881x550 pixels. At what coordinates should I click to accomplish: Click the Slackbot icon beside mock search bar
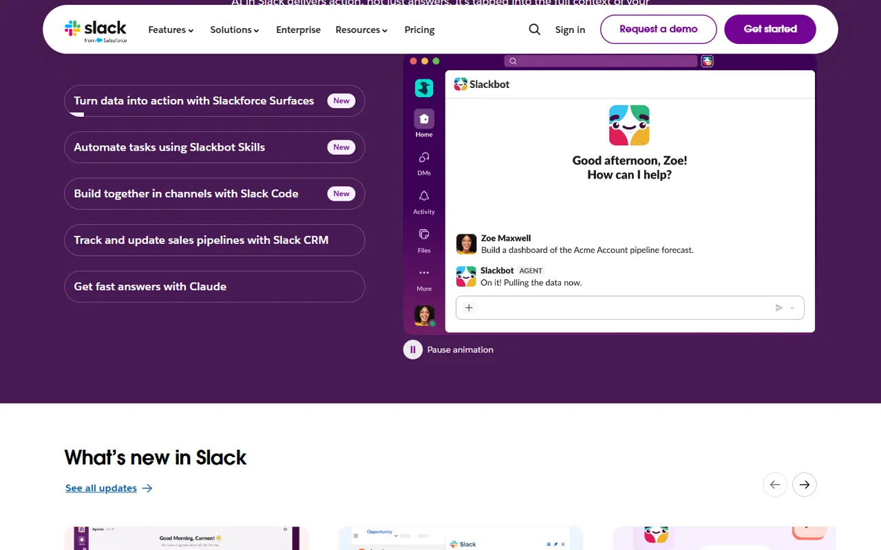(707, 61)
